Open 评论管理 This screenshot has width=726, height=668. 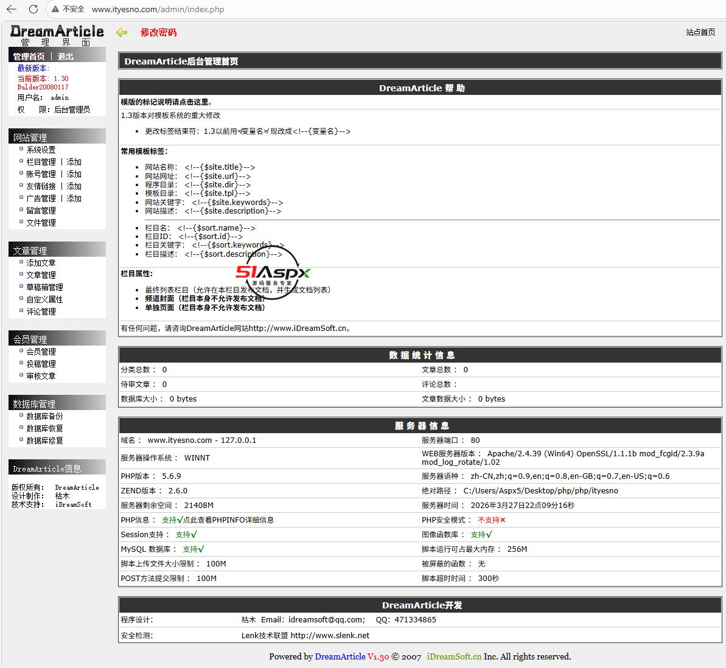pyautogui.click(x=41, y=311)
